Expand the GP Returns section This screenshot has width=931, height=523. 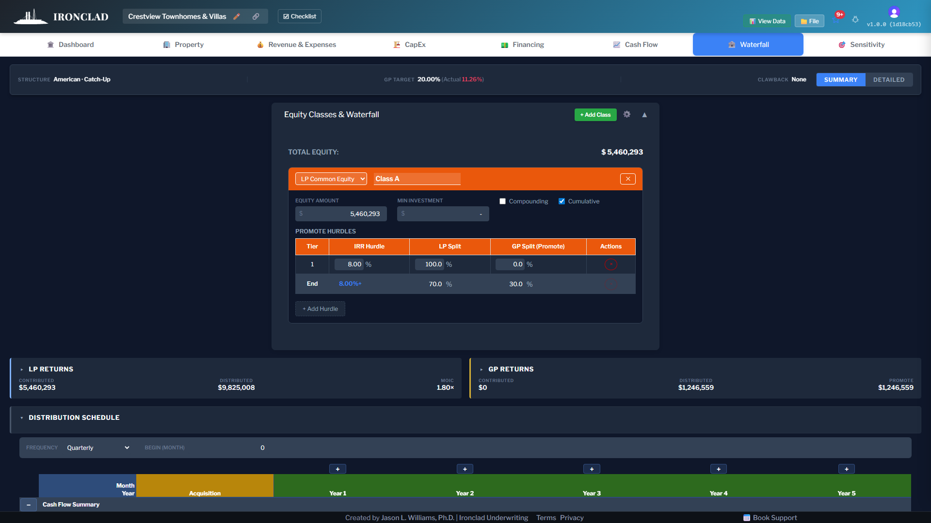(482, 369)
